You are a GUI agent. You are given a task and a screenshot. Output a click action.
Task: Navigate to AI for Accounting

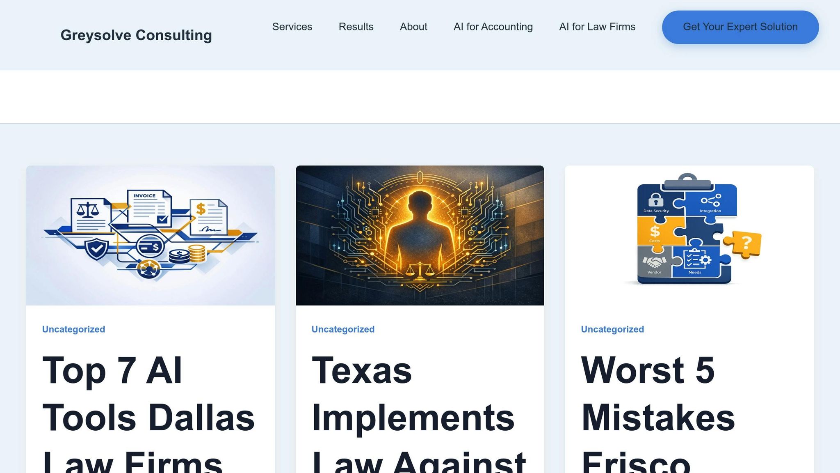tap(493, 27)
